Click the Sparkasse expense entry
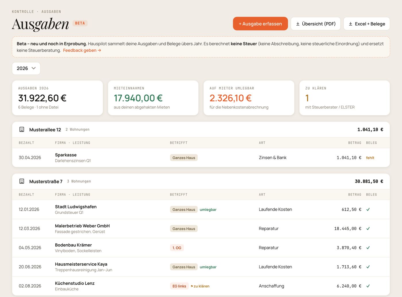402x297 pixels. [201, 158]
